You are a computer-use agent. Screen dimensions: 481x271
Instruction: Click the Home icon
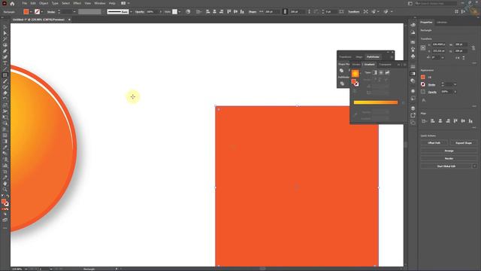(12, 3)
